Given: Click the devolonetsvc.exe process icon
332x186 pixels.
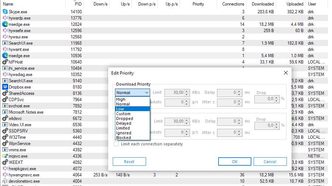Looking at the screenshot, I should [5, 181].
